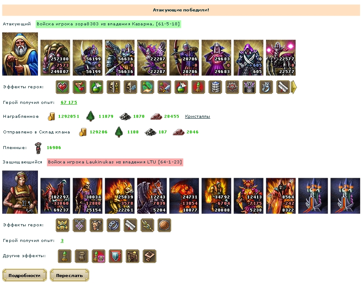Image resolution: width=361 pixels, height=285 pixels.
Task: Click the prisoners captive icon
Action: [x=38, y=148]
